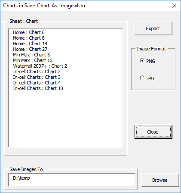Select Min Max : Chart 3 item
The height and width of the screenshot is (193, 181).
66,55
